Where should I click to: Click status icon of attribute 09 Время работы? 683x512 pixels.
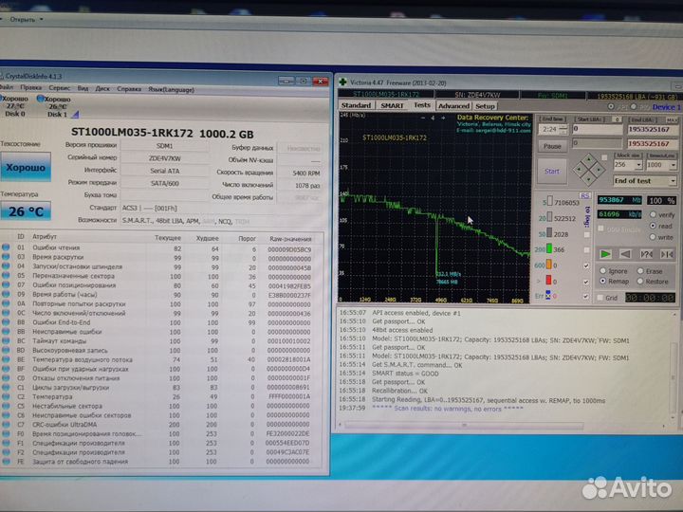[x=6, y=294]
